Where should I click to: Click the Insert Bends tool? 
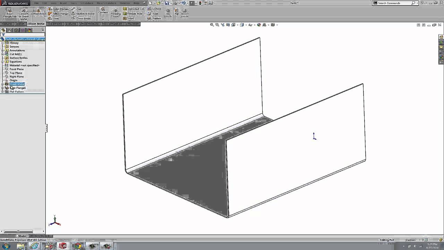185,14
